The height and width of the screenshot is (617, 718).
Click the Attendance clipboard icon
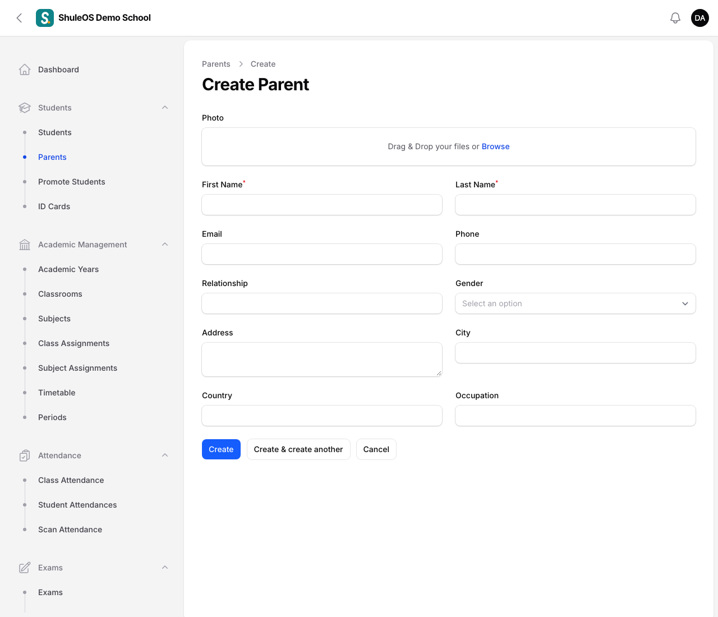25,455
